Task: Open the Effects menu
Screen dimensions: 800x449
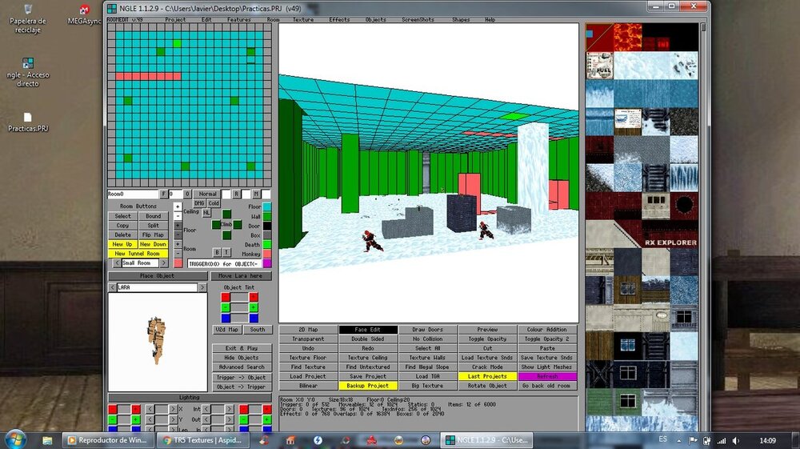Action: tap(339, 19)
